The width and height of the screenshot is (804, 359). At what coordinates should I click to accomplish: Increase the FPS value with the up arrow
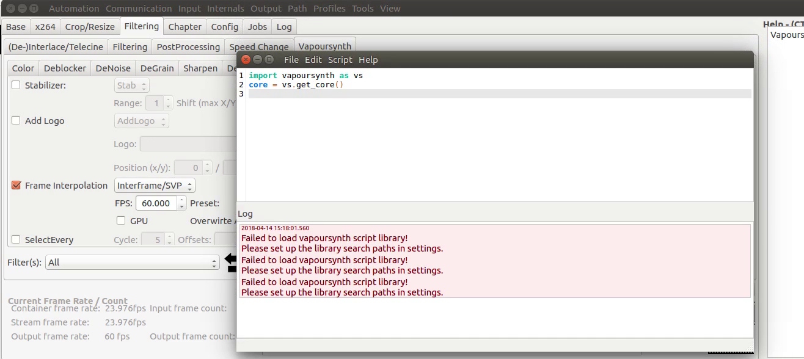click(x=181, y=200)
